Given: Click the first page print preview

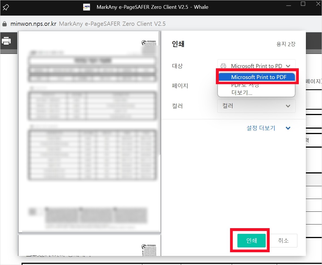Looking at the screenshot, I should click(x=89, y=132).
